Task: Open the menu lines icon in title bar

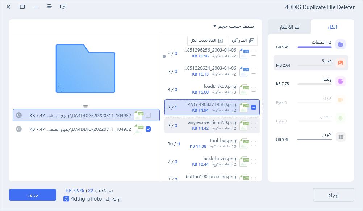Action: [x=49, y=7]
